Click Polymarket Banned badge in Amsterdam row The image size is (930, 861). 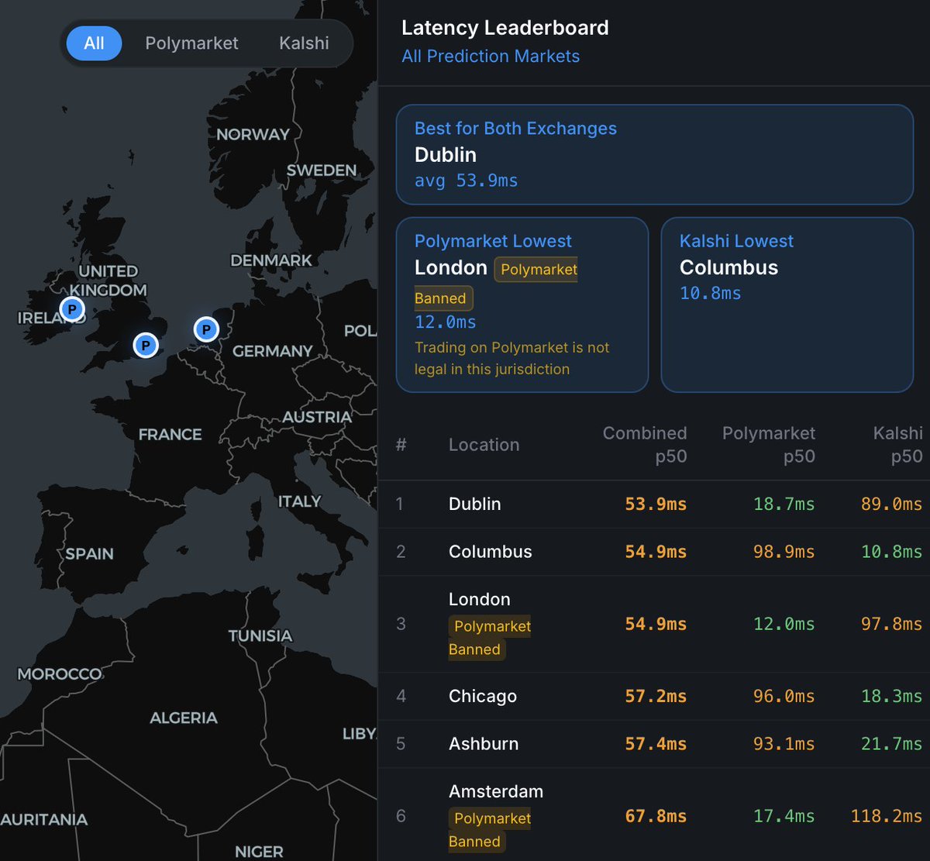[490, 830]
